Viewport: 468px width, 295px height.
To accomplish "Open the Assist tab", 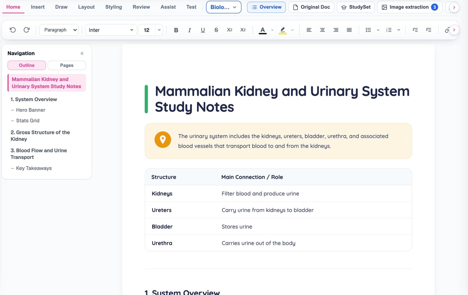I will 168,7.
